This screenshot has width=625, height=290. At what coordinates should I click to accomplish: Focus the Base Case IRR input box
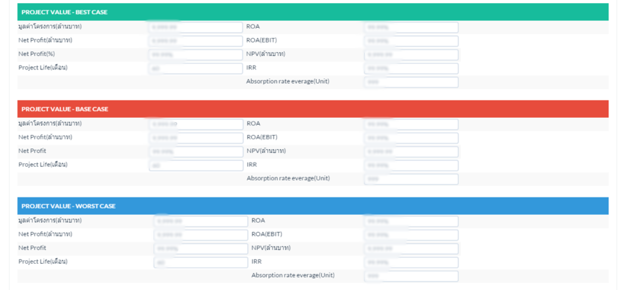(411, 166)
